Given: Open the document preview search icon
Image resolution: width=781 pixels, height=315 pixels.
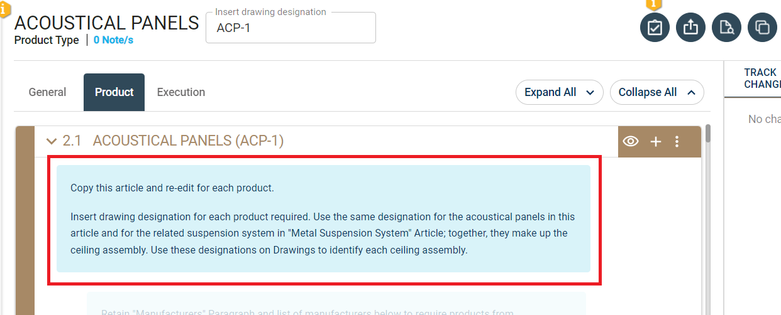Looking at the screenshot, I should coord(726,28).
